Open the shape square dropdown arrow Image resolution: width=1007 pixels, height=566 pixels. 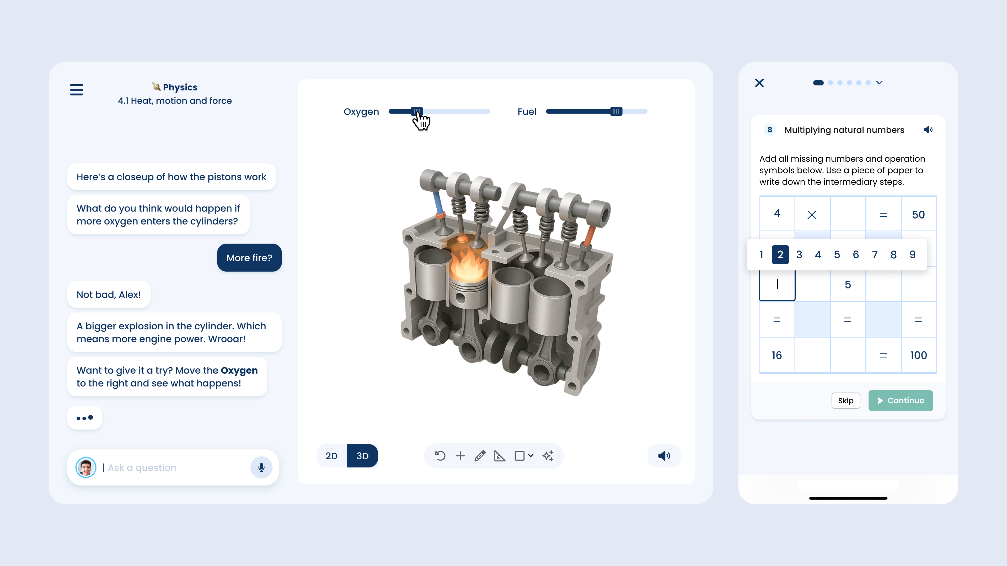pos(531,455)
